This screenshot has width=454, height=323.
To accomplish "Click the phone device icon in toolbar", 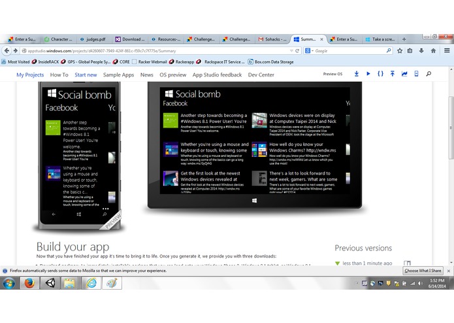I will coord(416,74).
